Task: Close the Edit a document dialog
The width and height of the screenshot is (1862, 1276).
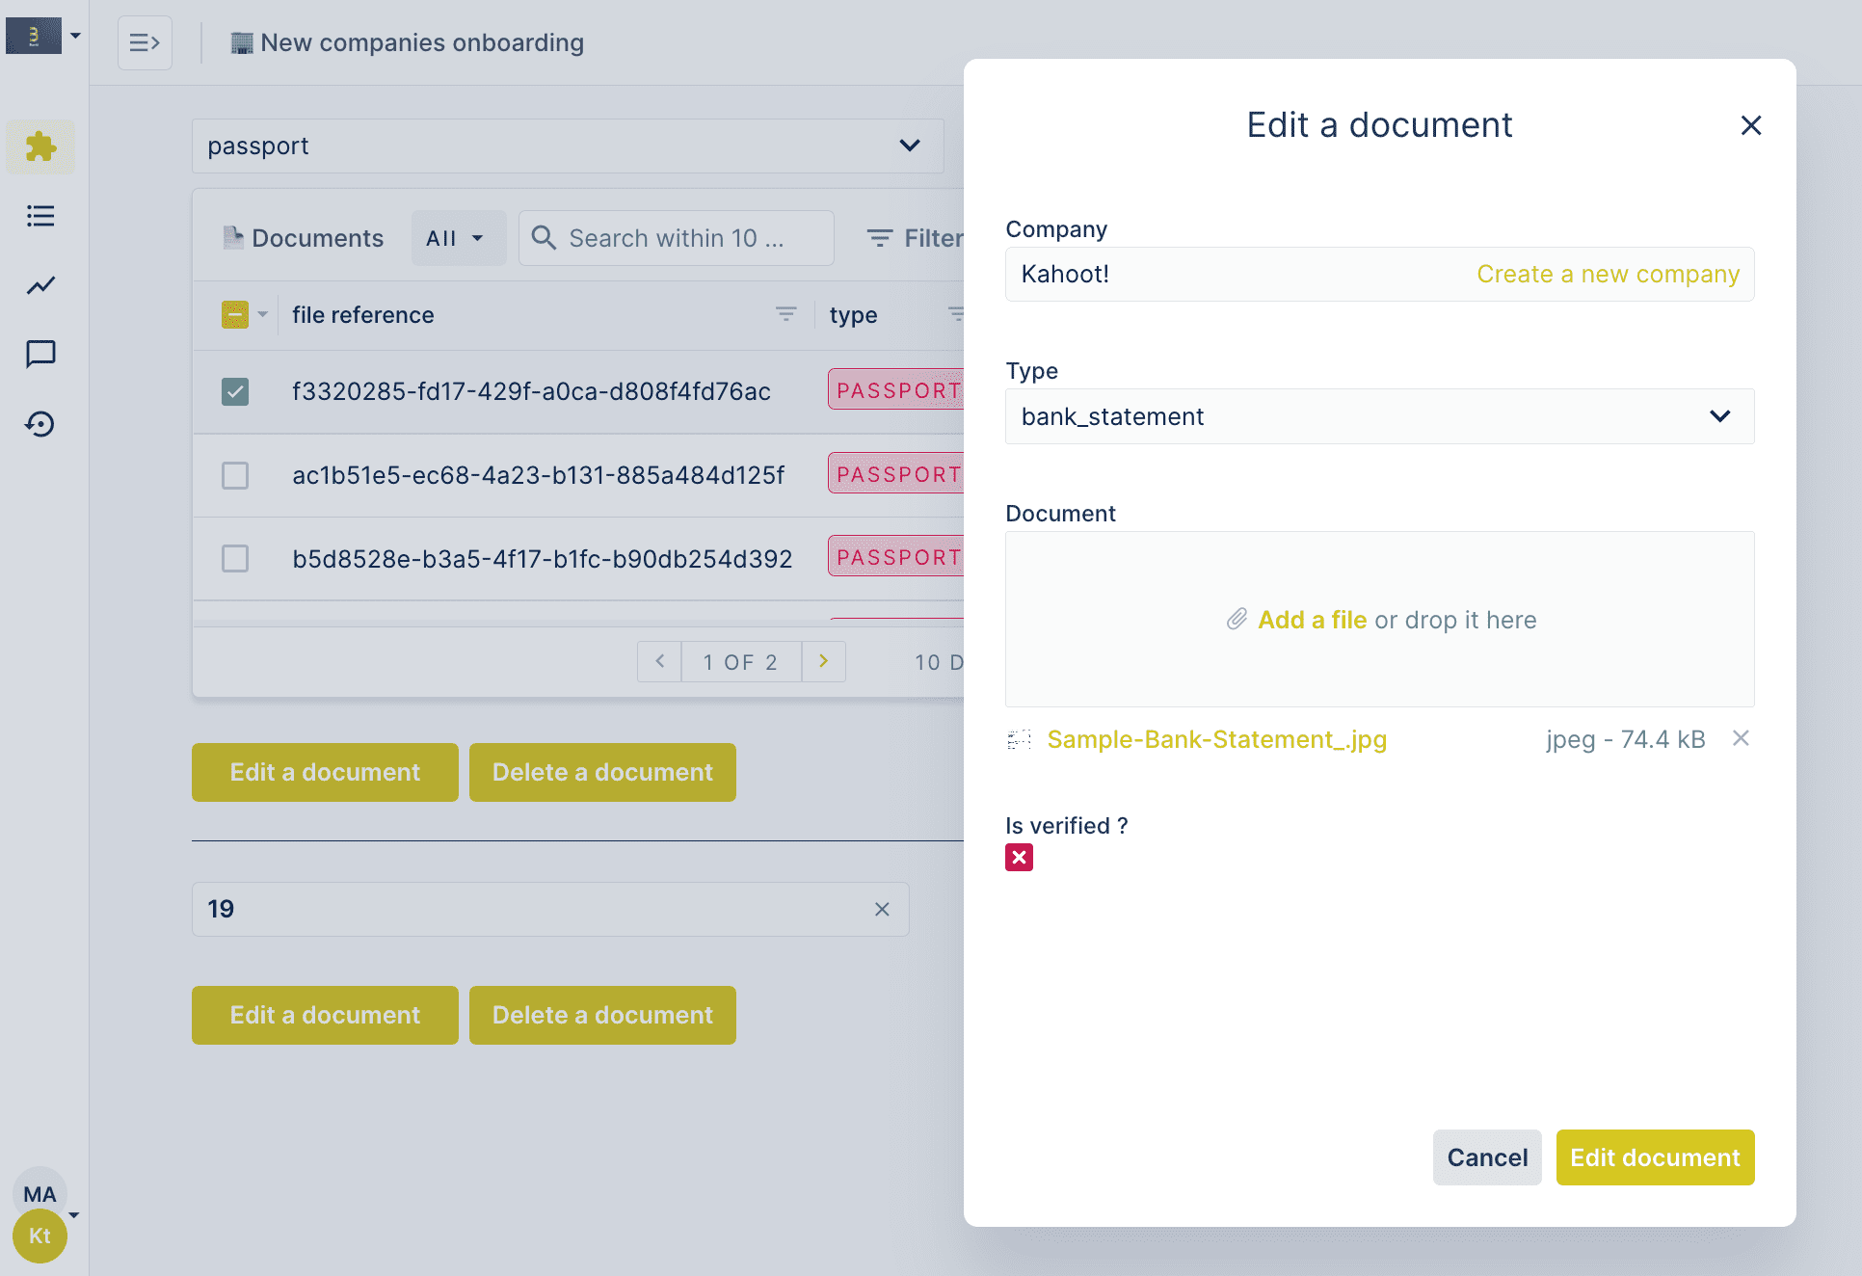Action: pyautogui.click(x=1751, y=125)
